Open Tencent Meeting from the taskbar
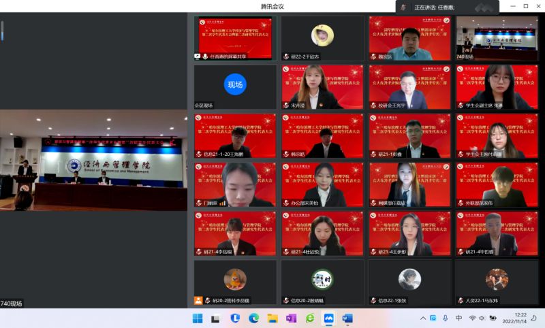The image size is (545, 328). click(328, 318)
